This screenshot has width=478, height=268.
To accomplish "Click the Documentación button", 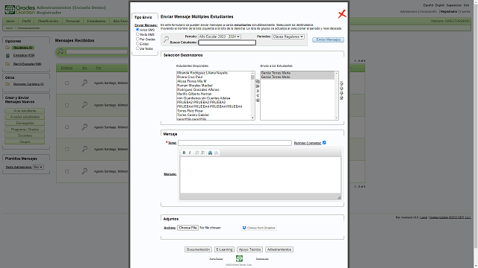I will coord(198,249).
